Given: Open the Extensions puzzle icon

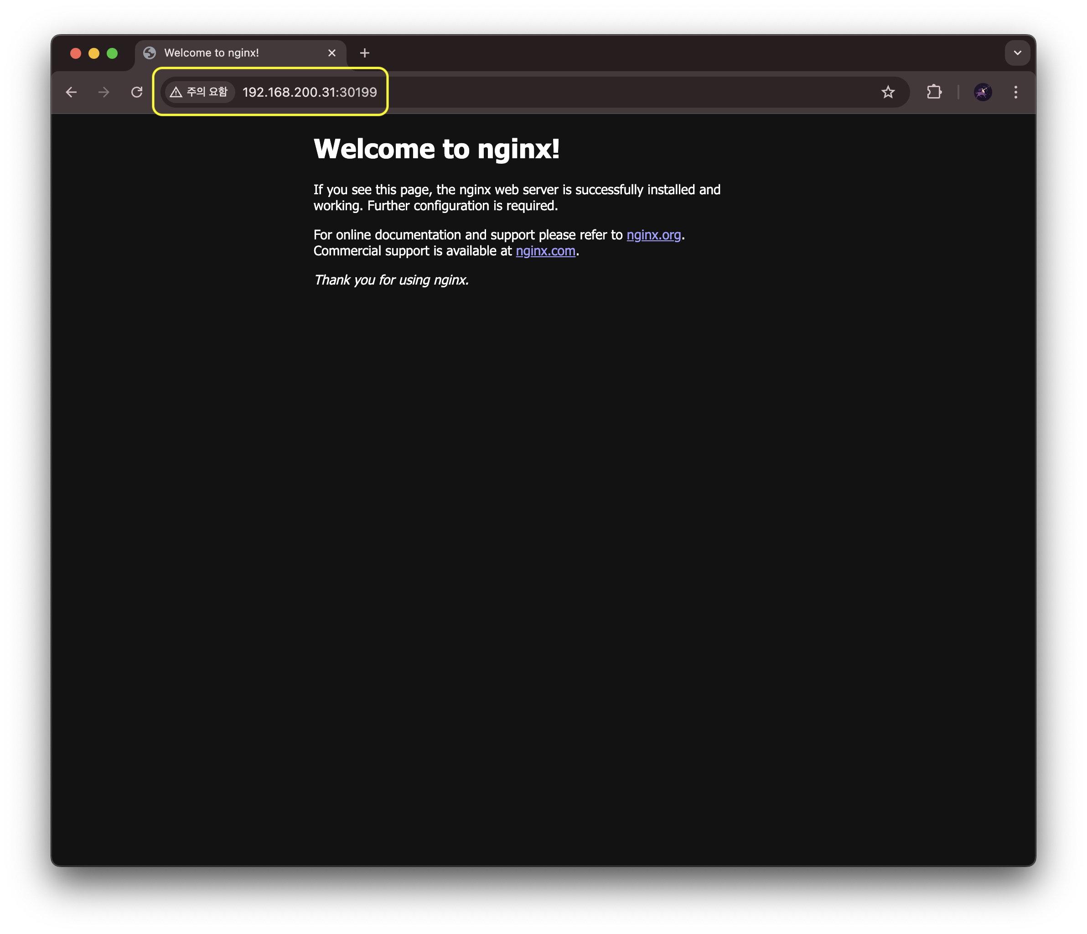Looking at the screenshot, I should coord(934,92).
